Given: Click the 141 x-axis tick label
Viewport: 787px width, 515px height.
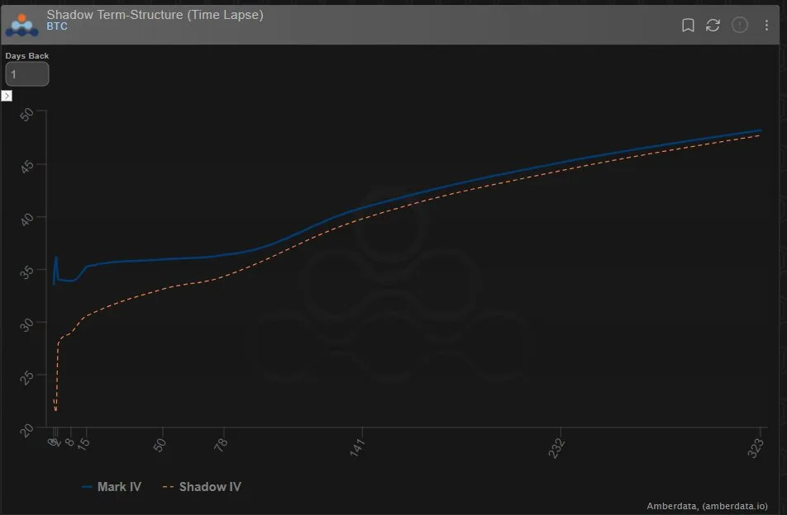Looking at the screenshot, I should click(357, 446).
